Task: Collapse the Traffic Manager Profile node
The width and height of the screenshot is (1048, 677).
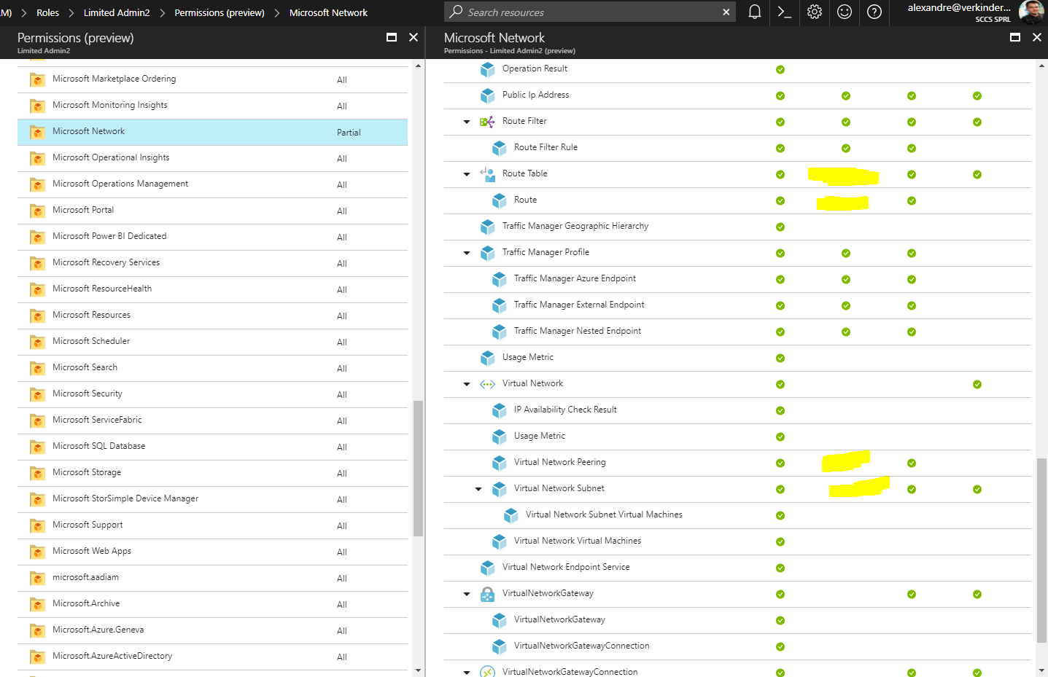Action: click(x=467, y=252)
